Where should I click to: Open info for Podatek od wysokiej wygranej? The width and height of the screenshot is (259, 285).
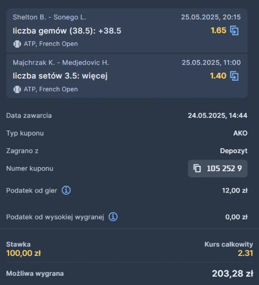pyautogui.click(x=113, y=217)
